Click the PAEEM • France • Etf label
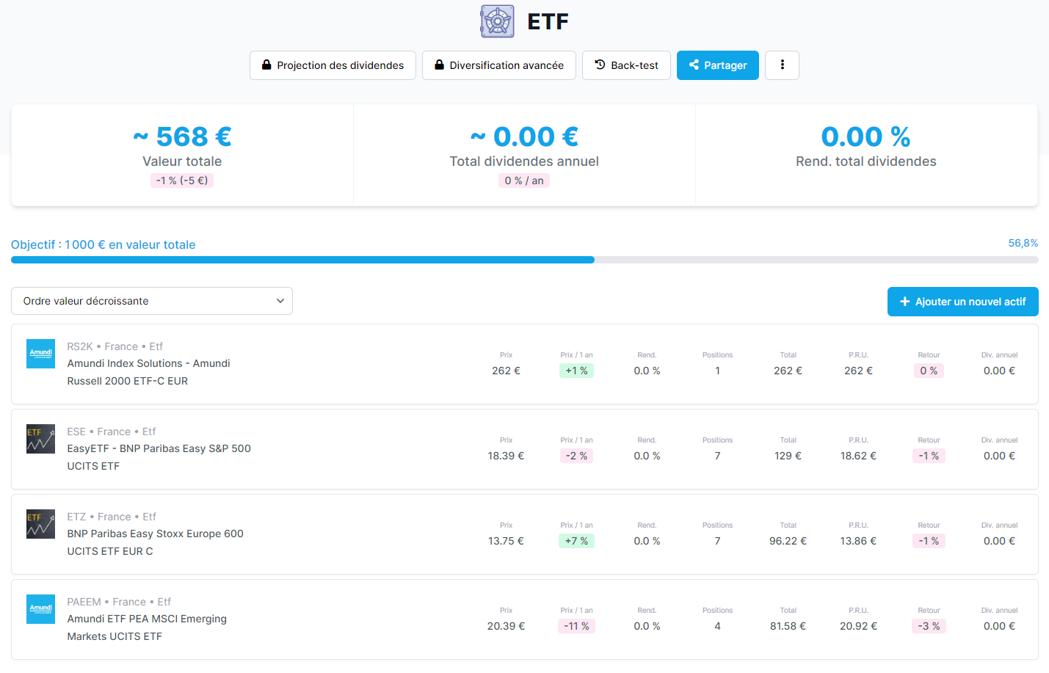The image size is (1049, 673). tap(119, 602)
